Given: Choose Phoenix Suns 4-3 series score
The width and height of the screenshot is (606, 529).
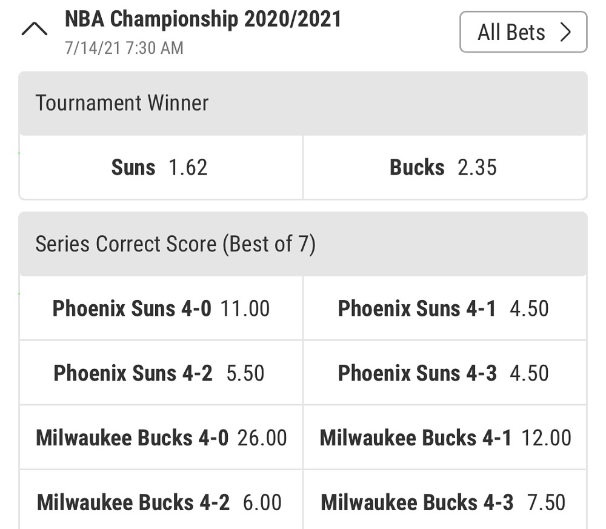Looking at the screenshot, I should [444, 373].
